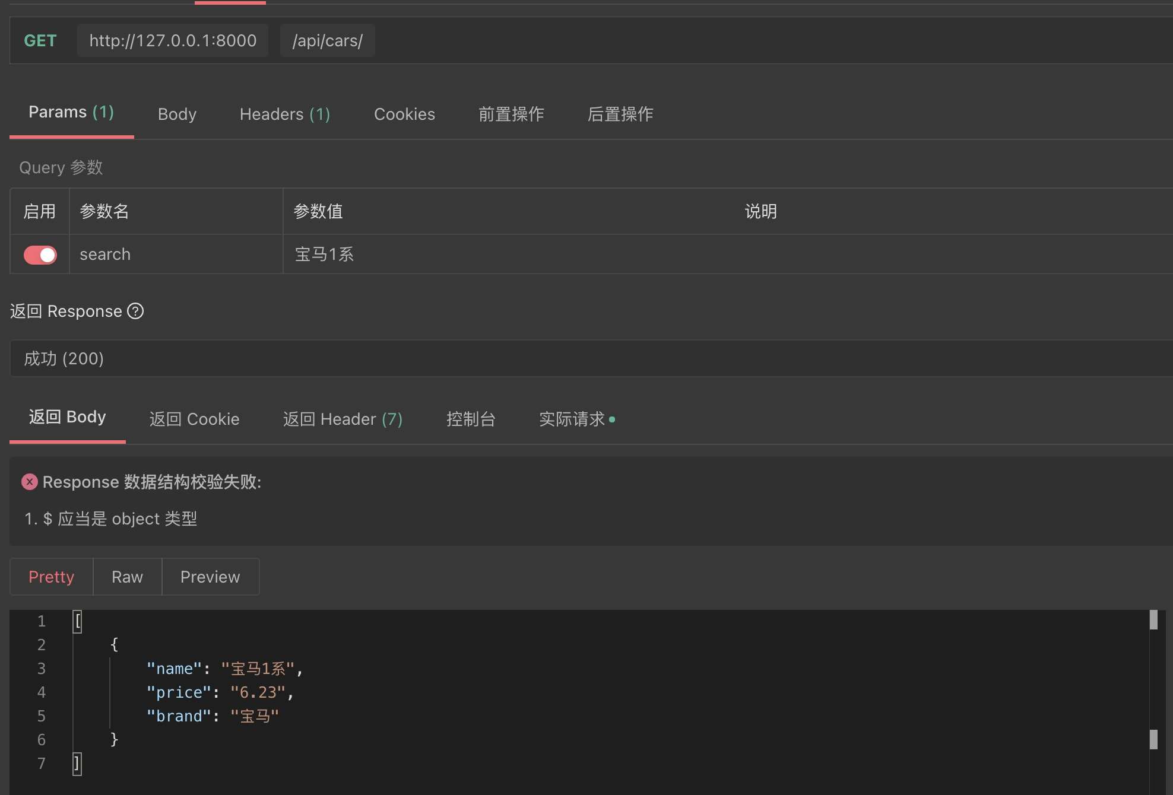Open the 前置操作 tab

[511, 114]
